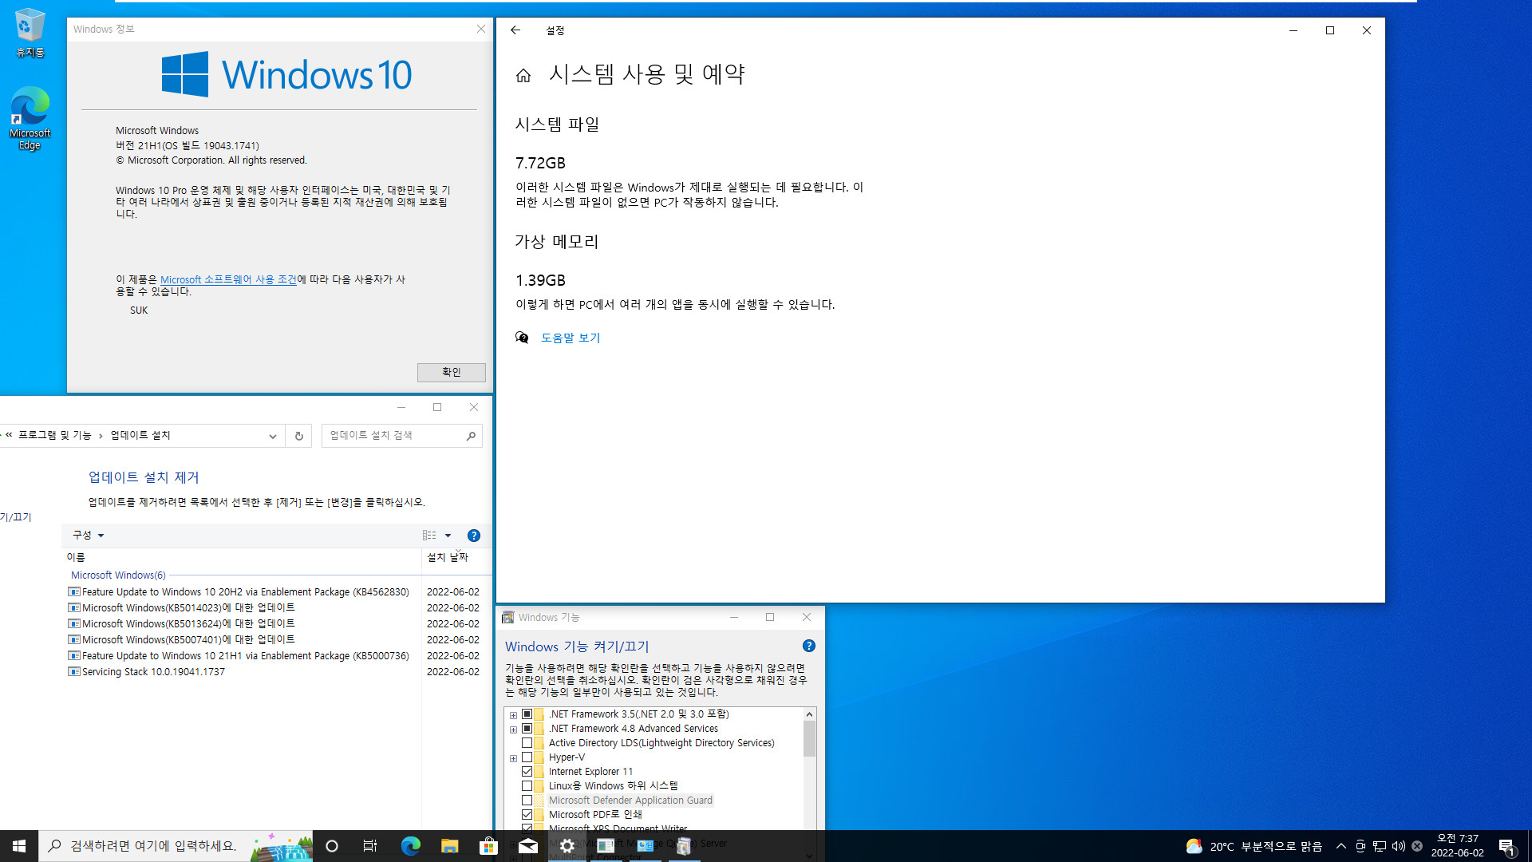Select the KB5000736 21H1 Enablement Package update
1532x862 pixels.
pyautogui.click(x=275, y=656)
